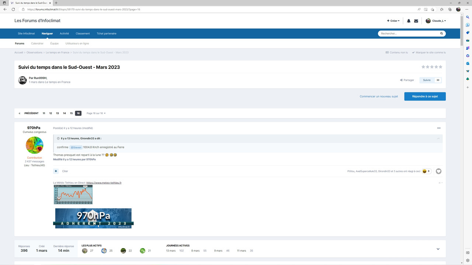Click the browser address bar URL
The image size is (472, 265).
(84, 9)
